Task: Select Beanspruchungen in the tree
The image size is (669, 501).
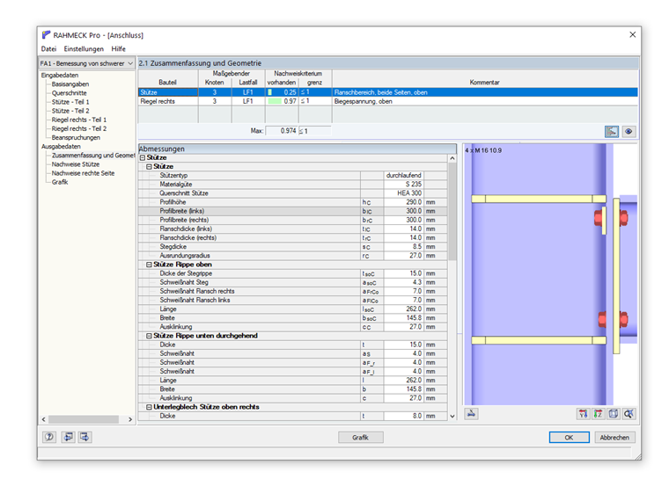Action: click(x=76, y=138)
